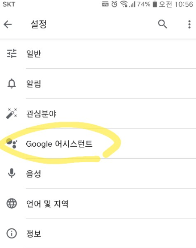Open the 일반 settings entry
This screenshot has height=248, width=196.
[x=98, y=53]
